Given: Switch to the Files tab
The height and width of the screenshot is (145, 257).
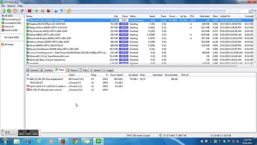Looking at the screenshot, I should tap(84, 70).
